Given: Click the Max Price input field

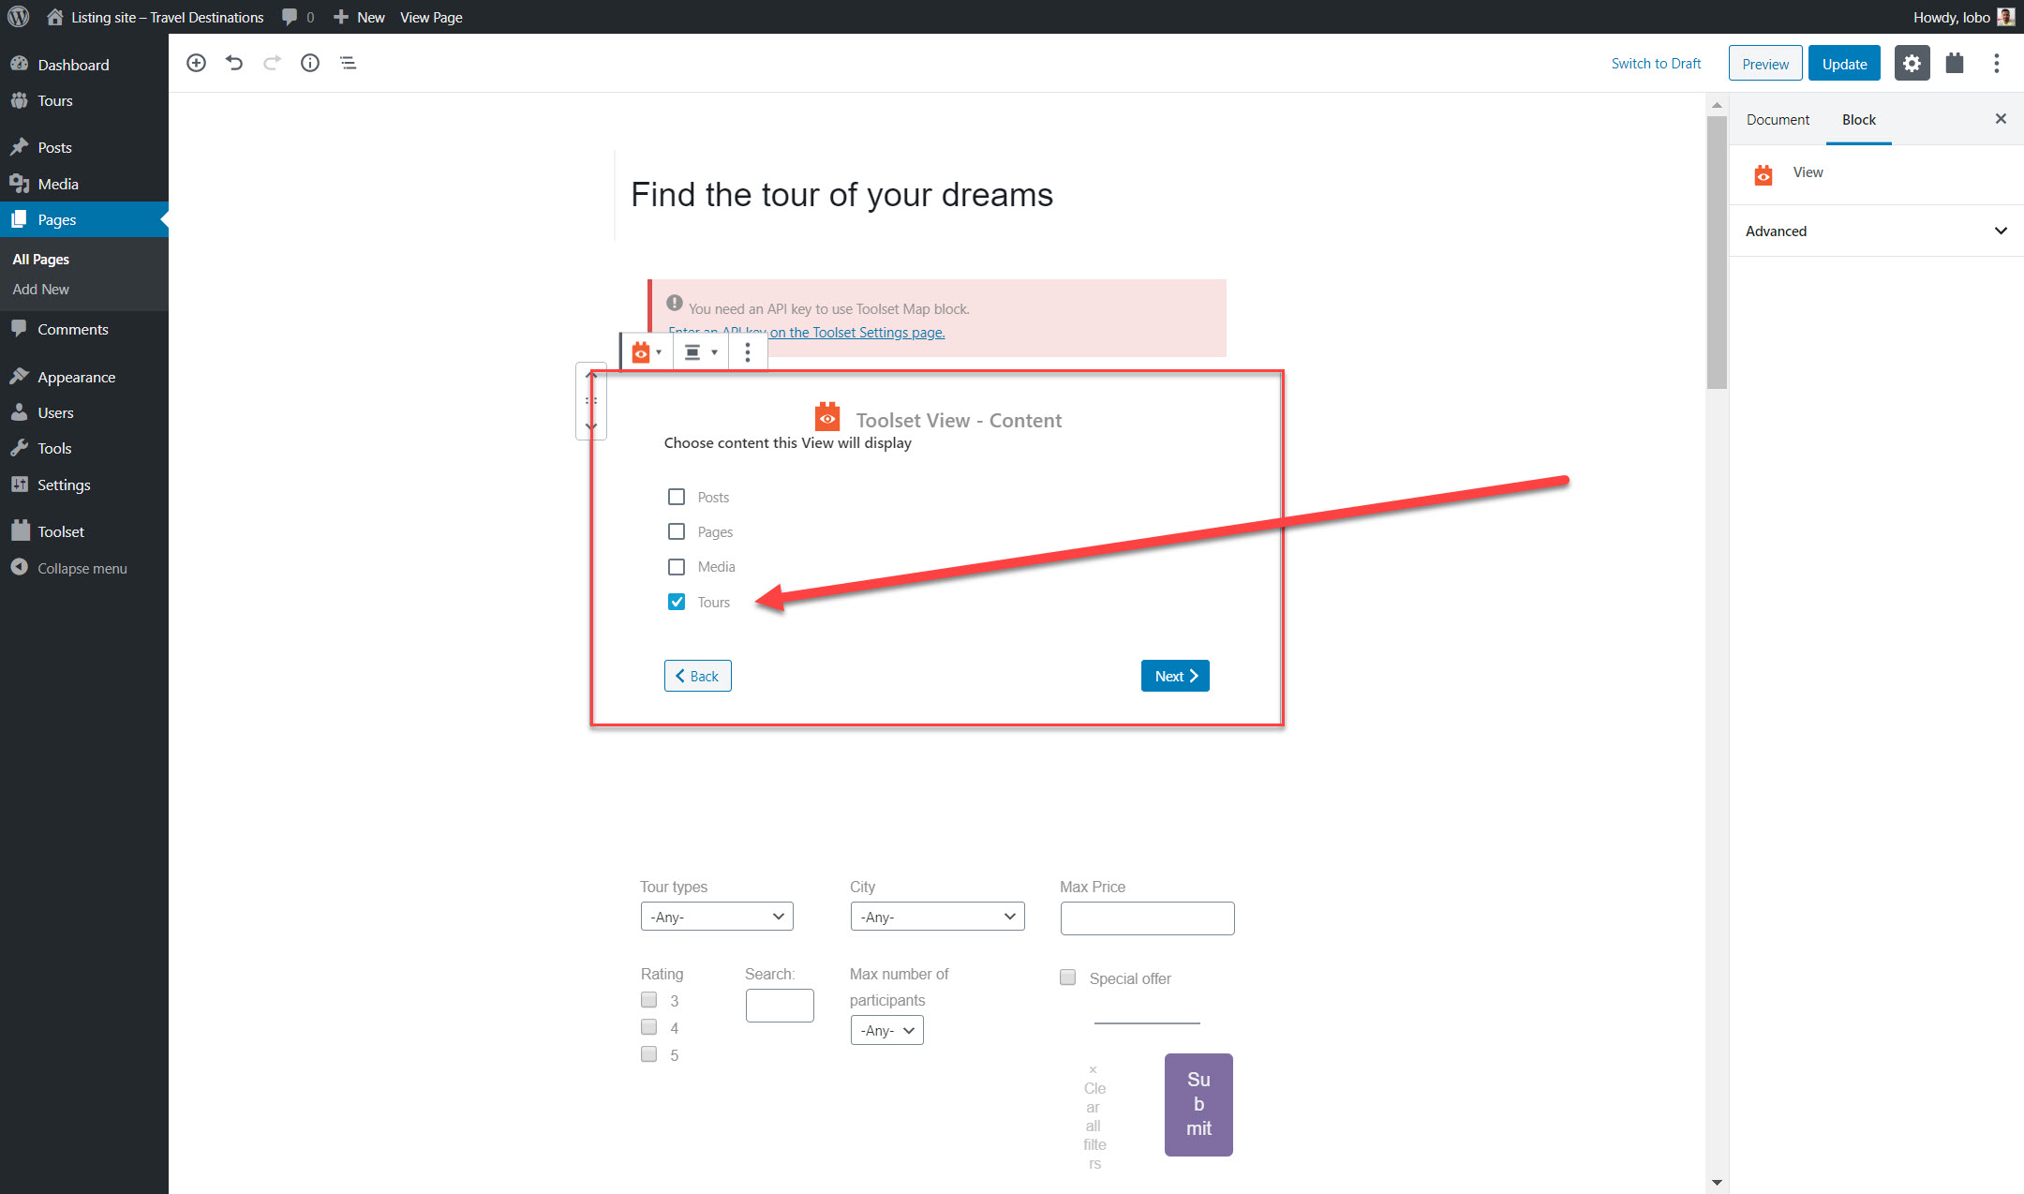Looking at the screenshot, I should point(1147,918).
